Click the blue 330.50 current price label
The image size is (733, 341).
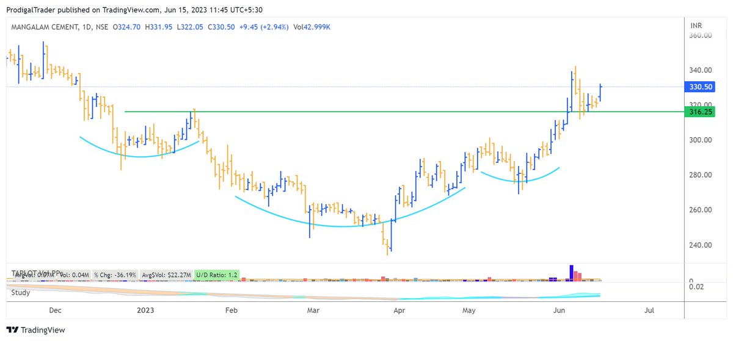[701, 87]
